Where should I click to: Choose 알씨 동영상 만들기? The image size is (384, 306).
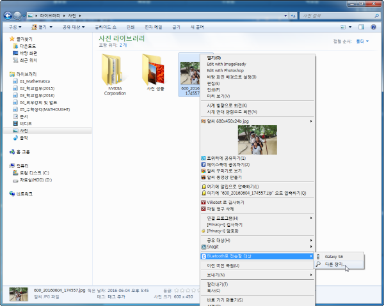pos(257,177)
